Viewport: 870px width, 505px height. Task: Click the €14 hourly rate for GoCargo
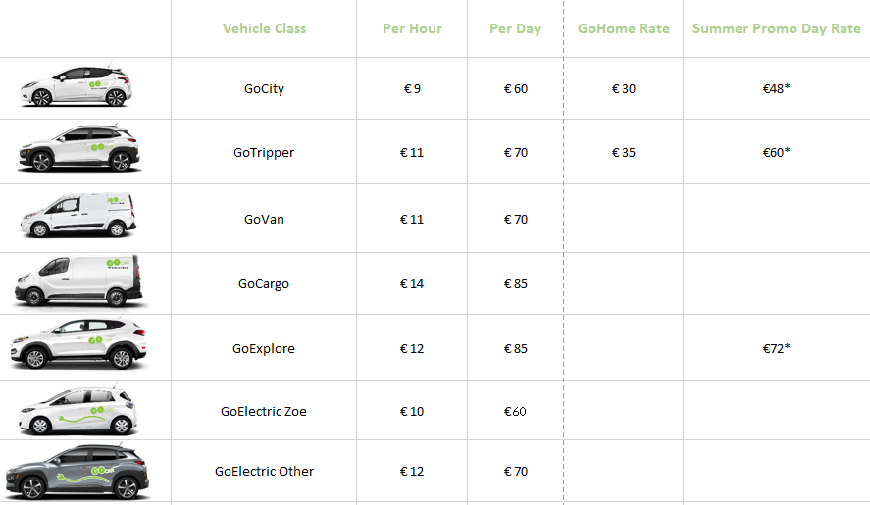click(412, 284)
